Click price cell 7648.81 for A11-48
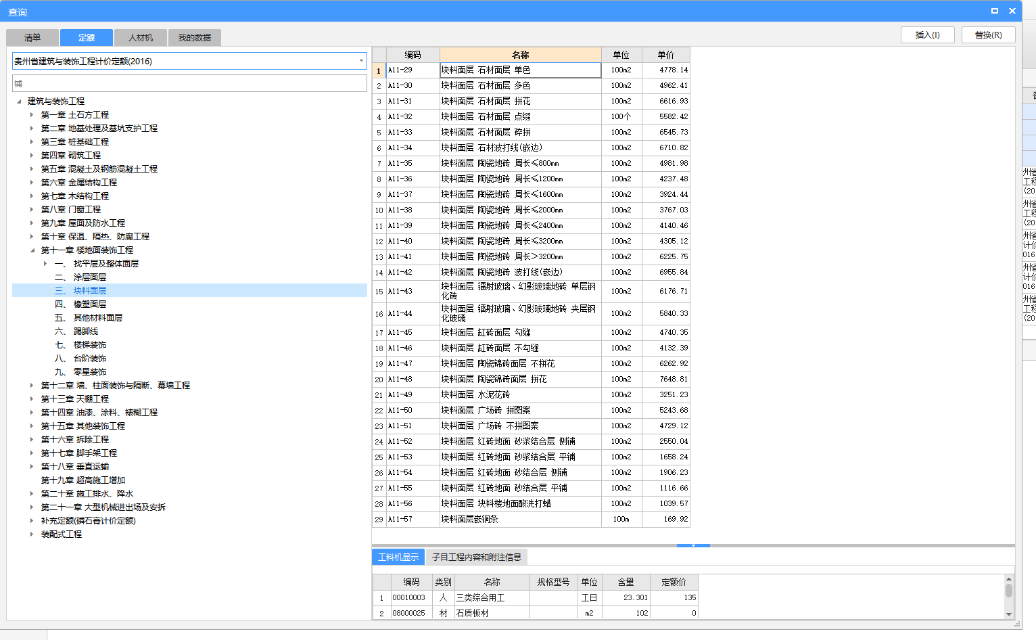The image size is (1036, 640). pos(666,380)
